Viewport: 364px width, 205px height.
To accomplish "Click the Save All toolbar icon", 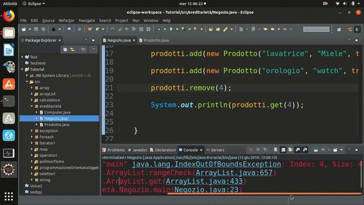I will (x=43, y=29).
